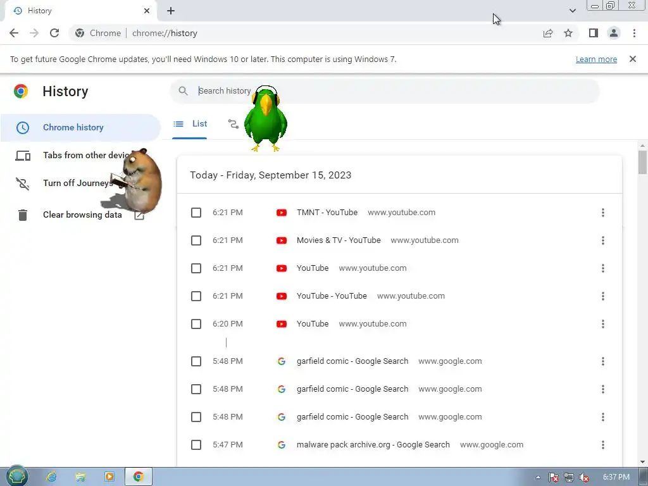Reload the History page
Image resolution: width=648 pixels, height=486 pixels.
(54, 33)
